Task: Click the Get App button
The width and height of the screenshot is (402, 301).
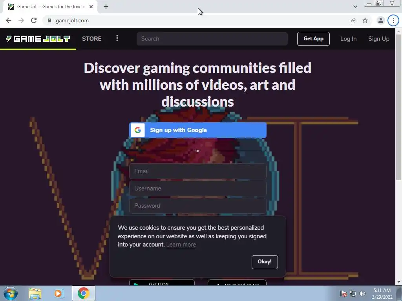Action: tap(313, 39)
